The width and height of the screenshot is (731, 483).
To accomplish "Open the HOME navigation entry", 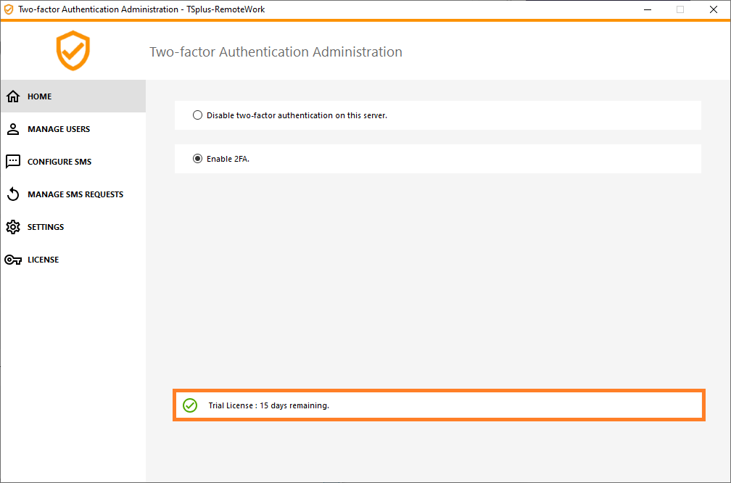I will [x=40, y=96].
